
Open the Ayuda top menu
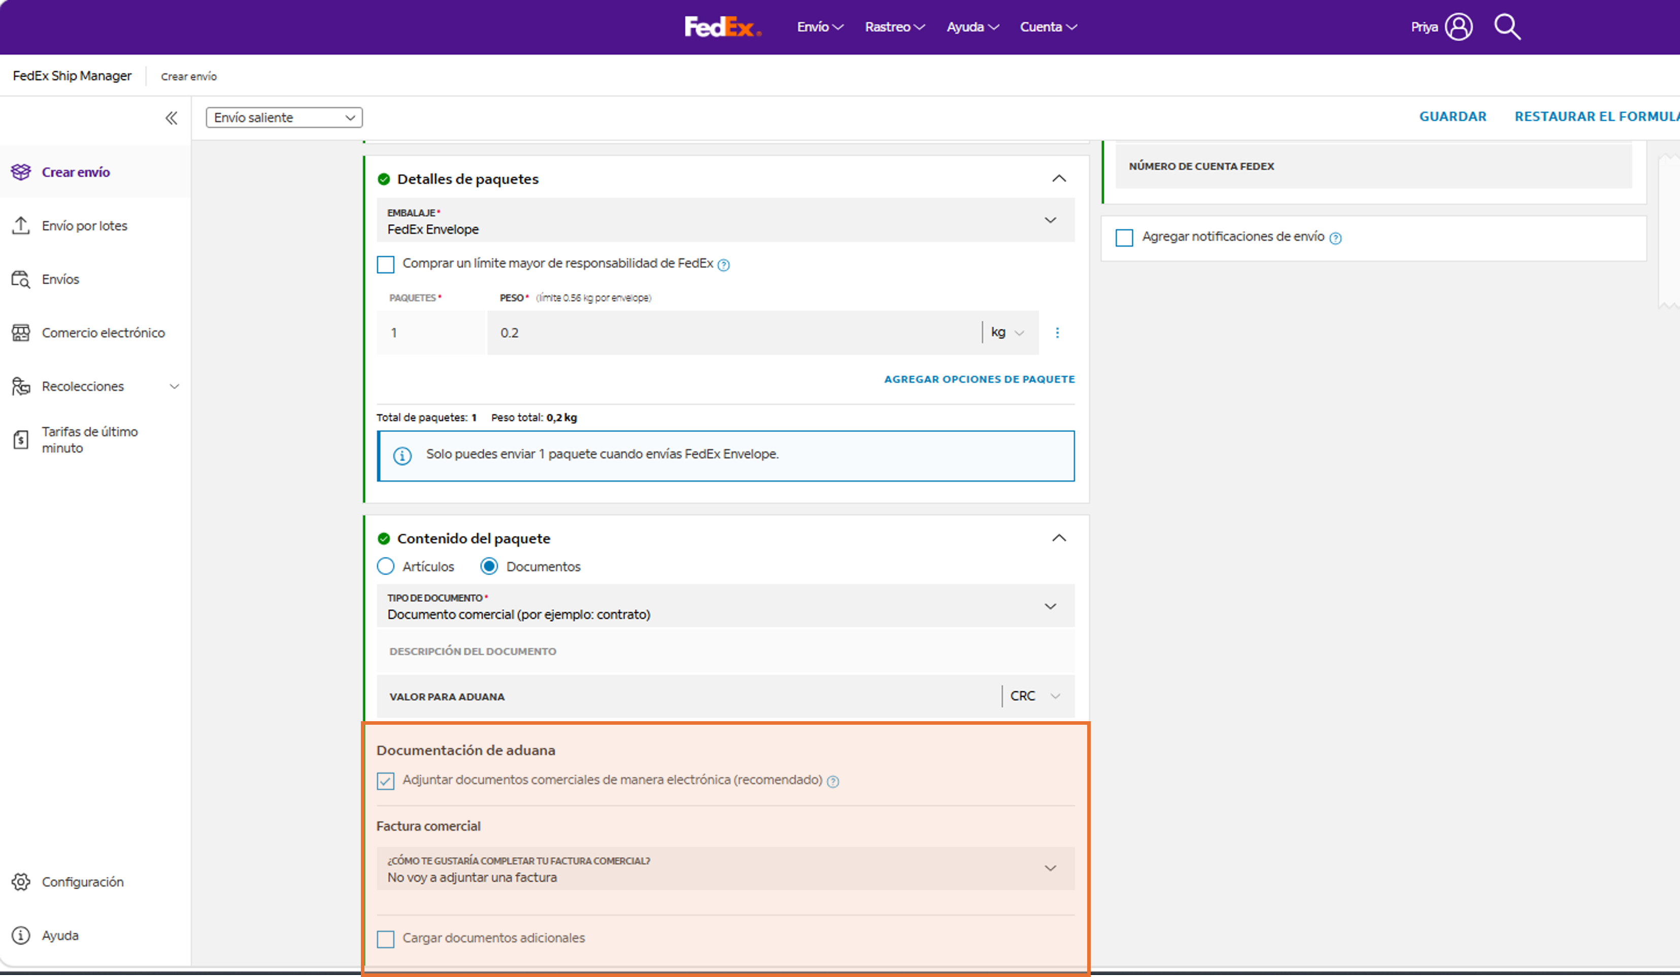pos(972,27)
